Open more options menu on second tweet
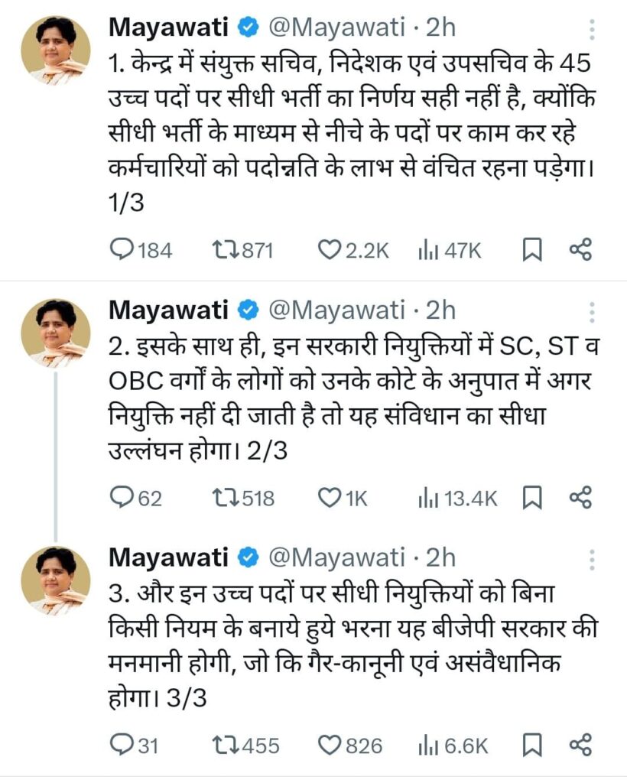 point(590,311)
